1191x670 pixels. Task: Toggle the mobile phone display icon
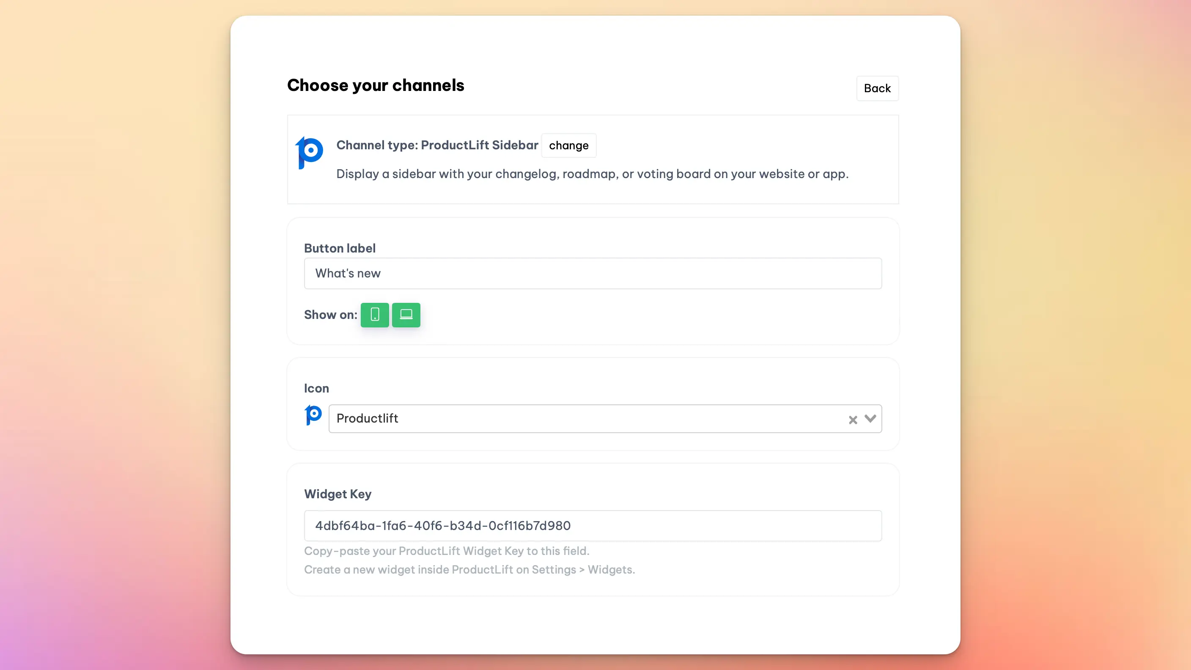(374, 315)
